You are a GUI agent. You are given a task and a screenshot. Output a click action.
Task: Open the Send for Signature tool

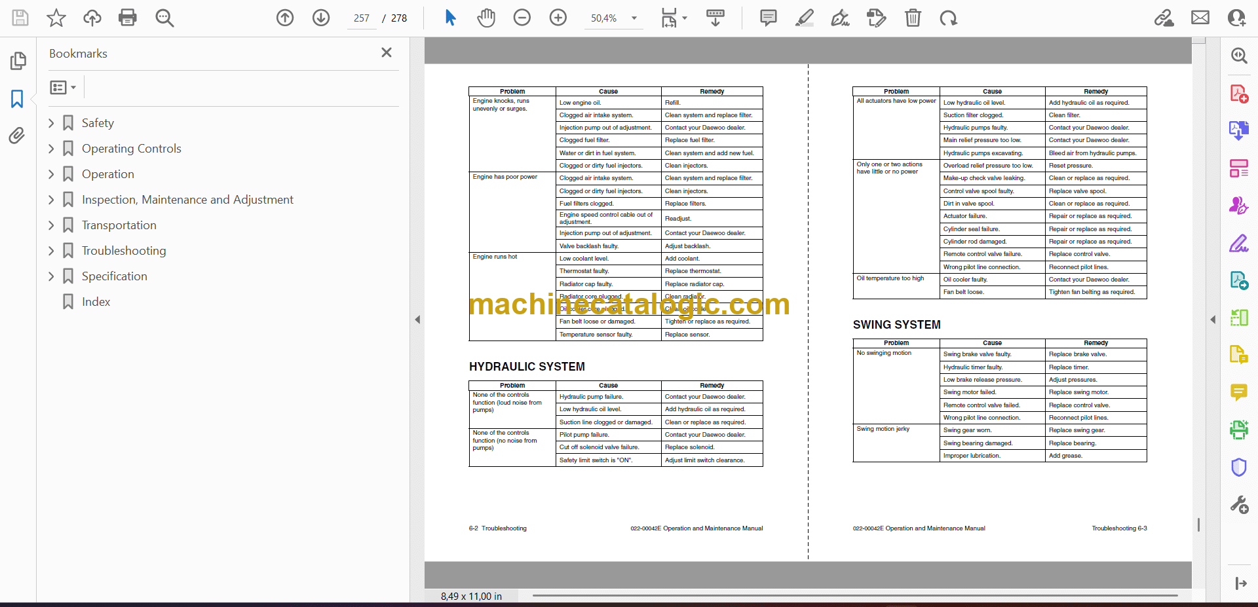[x=1239, y=206]
